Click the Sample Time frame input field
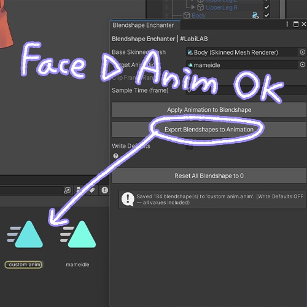The height and width of the screenshot is (307, 307). [246, 90]
